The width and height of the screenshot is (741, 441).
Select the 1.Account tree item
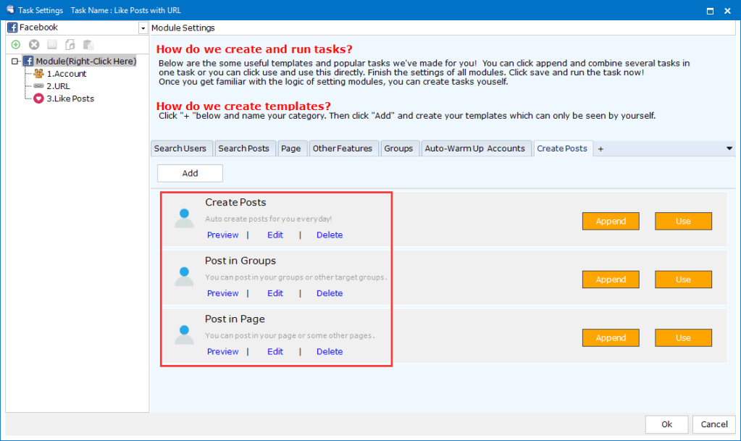click(x=66, y=74)
